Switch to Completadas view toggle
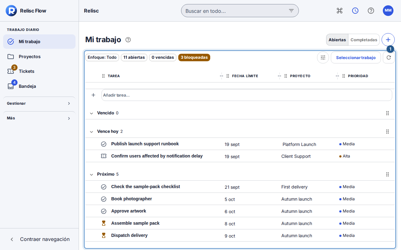Image resolution: width=401 pixels, height=250 pixels. (364, 40)
